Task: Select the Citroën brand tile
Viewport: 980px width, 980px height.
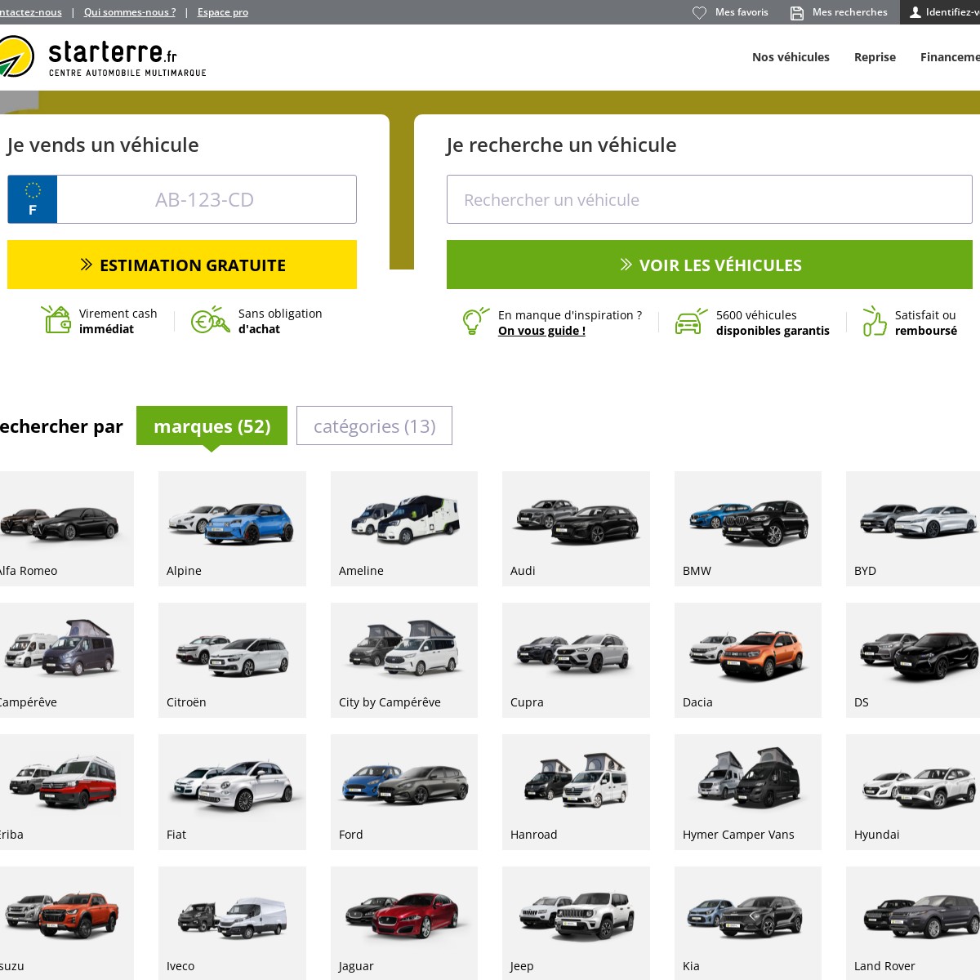Action: [x=232, y=660]
